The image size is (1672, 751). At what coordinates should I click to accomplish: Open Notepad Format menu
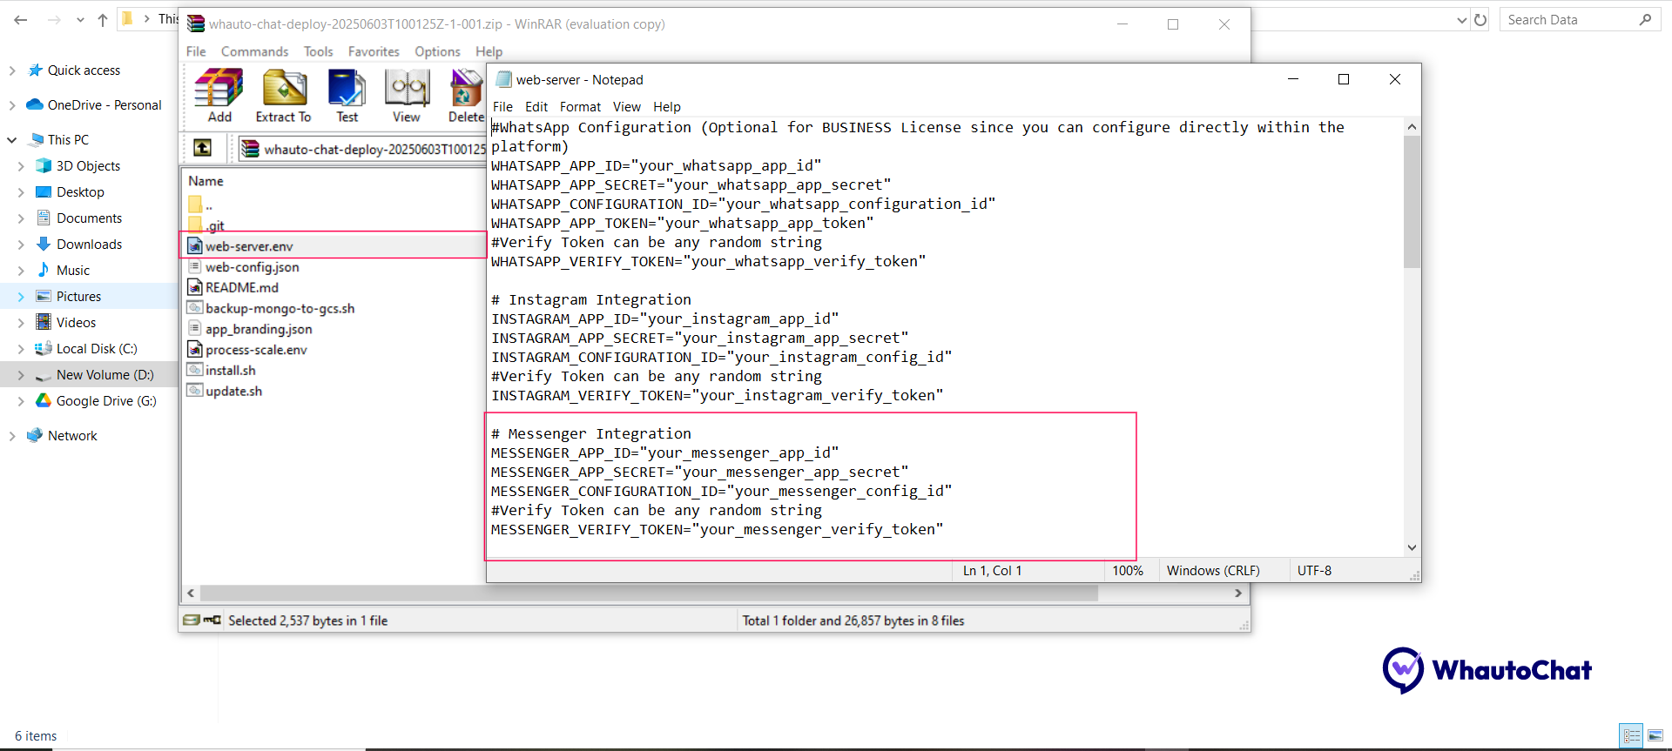point(580,106)
